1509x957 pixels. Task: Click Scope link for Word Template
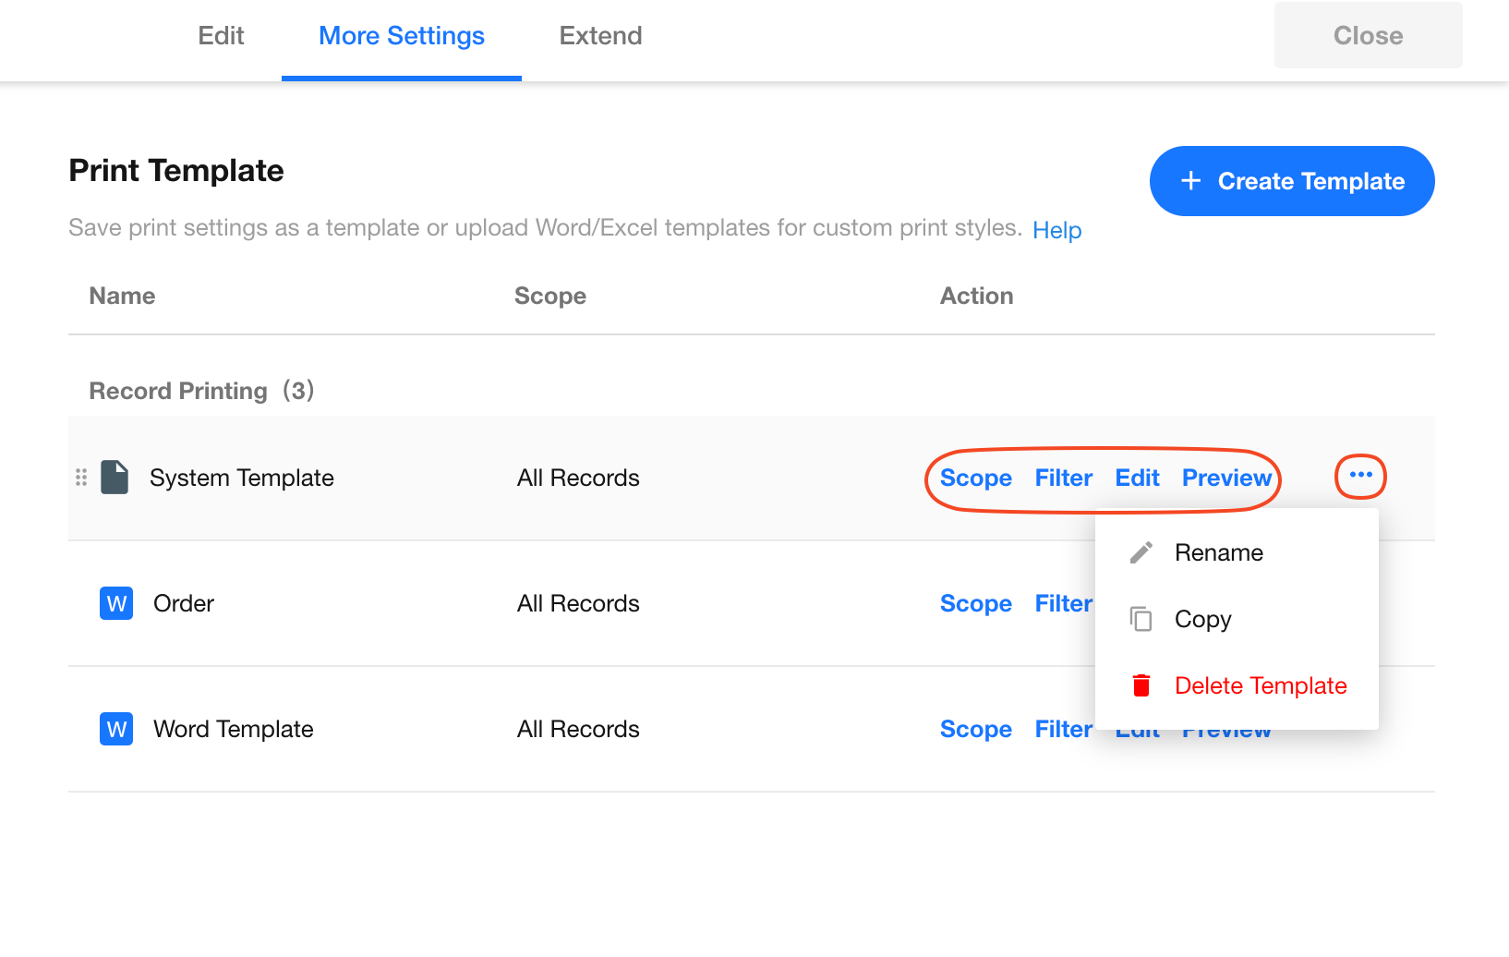[975, 729]
